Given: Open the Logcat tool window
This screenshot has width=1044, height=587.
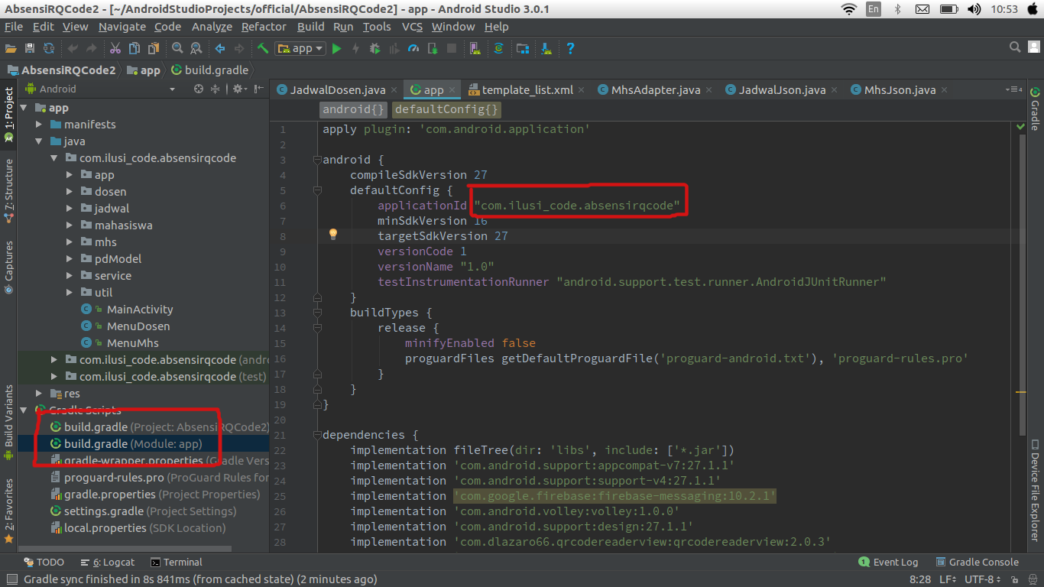Looking at the screenshot, I should tap(108, 563).
